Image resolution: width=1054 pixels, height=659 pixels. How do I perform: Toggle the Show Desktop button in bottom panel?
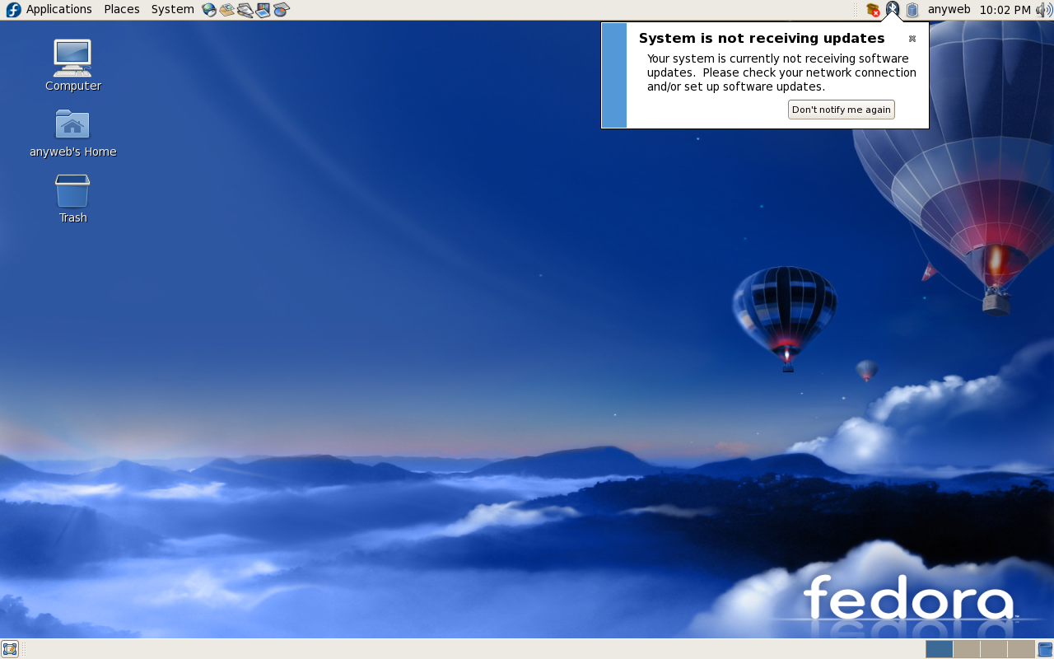point(10,649)
